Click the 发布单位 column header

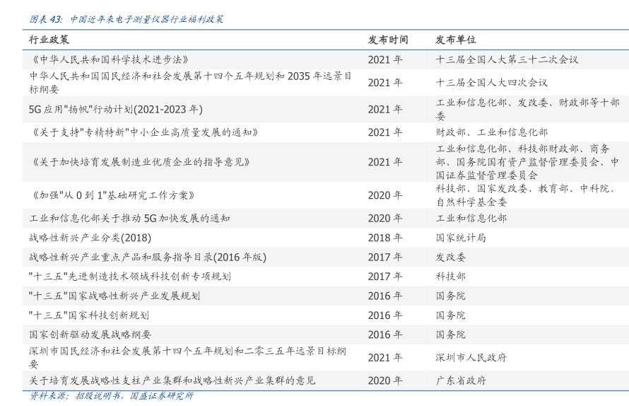(x=455, y=40)
